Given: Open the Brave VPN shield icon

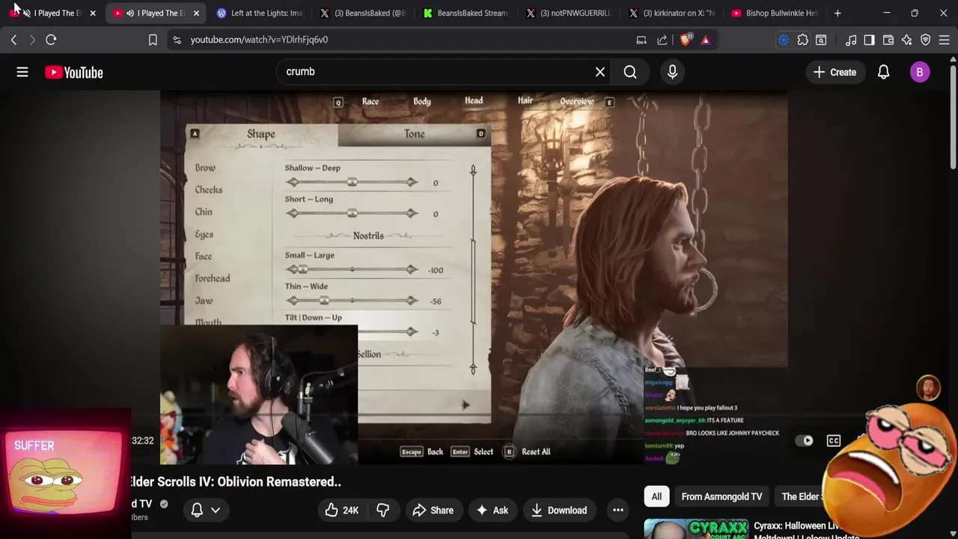Looking at the screenshot, I should point(926,40).
